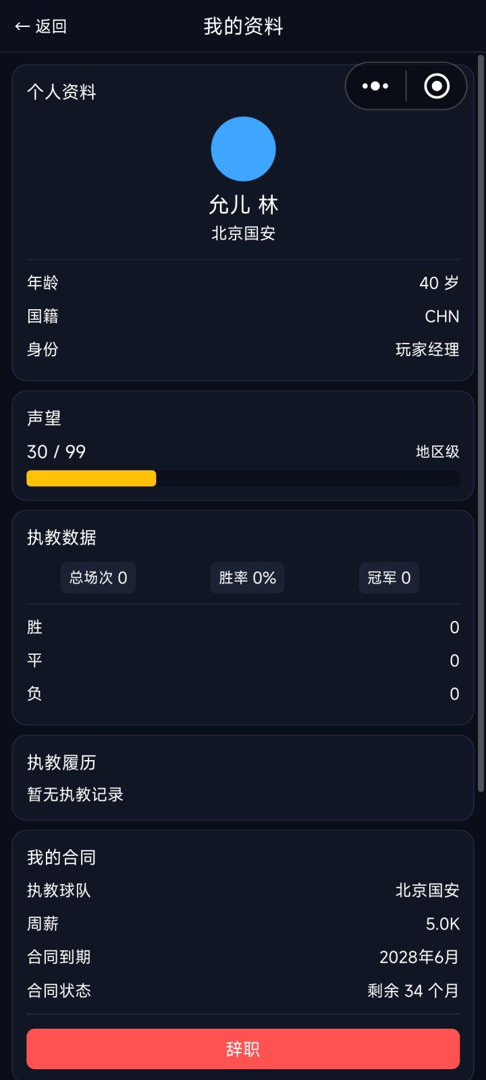The height and width of the screenshot is (1080, 486).
Task: Tap the 合同到期 2028年6月 row
Action: [243, 957]
